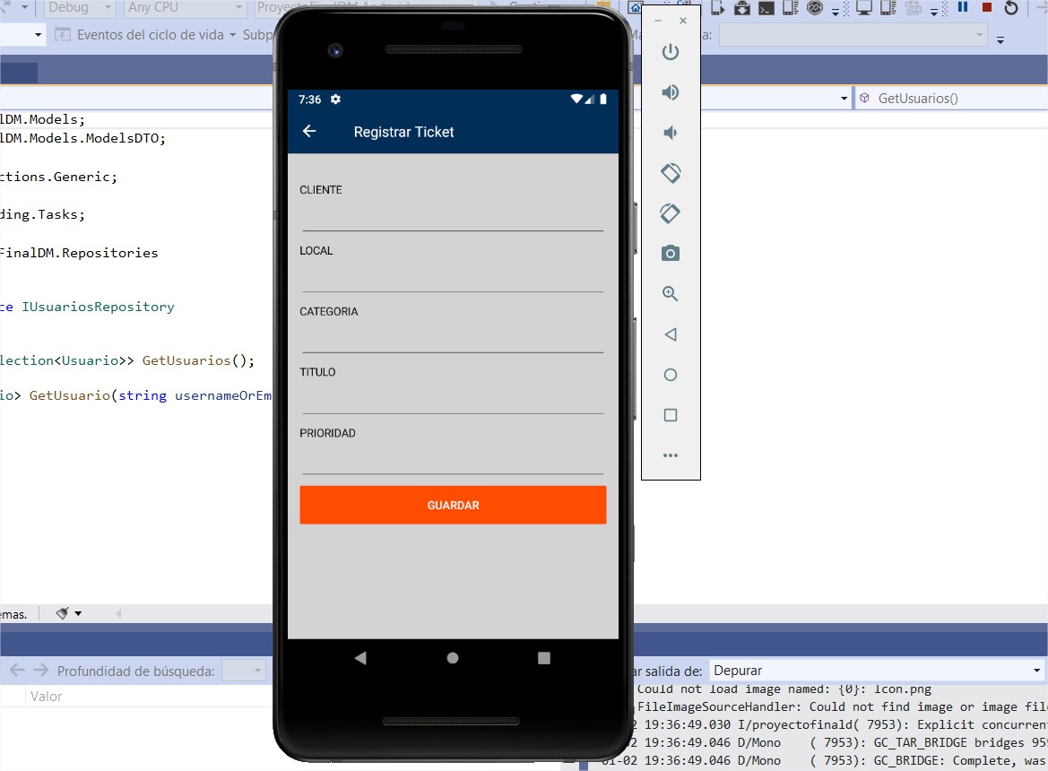Open emulator extended controls (three dots)
The width and height of the screenshot is (1048, 771).
coord(670,455)
